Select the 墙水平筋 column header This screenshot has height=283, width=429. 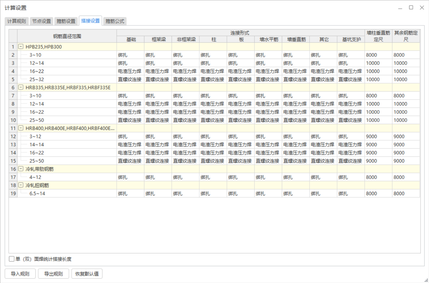[x=269, y=39]
